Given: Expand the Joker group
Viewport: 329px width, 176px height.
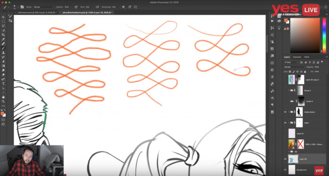Looking at the screenshot, I should click(x=289, y=123).
